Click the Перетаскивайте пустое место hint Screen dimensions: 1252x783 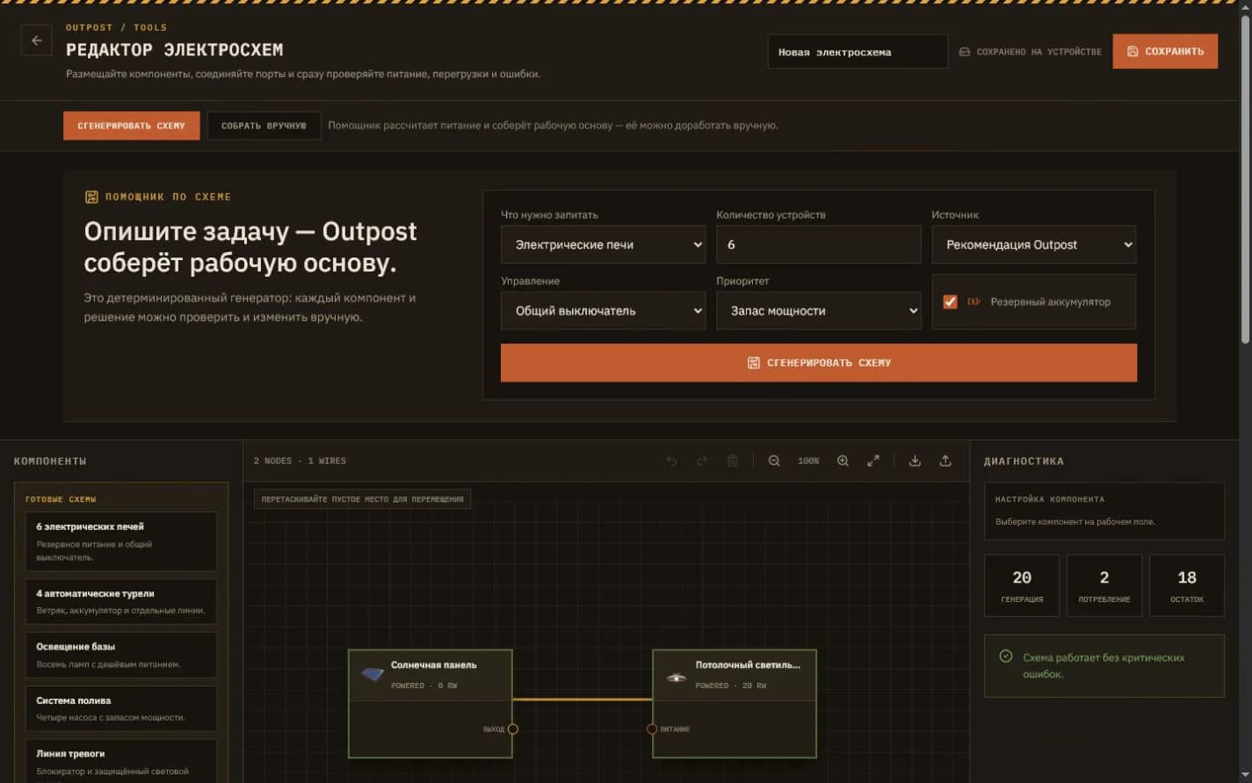pos(362,499)
